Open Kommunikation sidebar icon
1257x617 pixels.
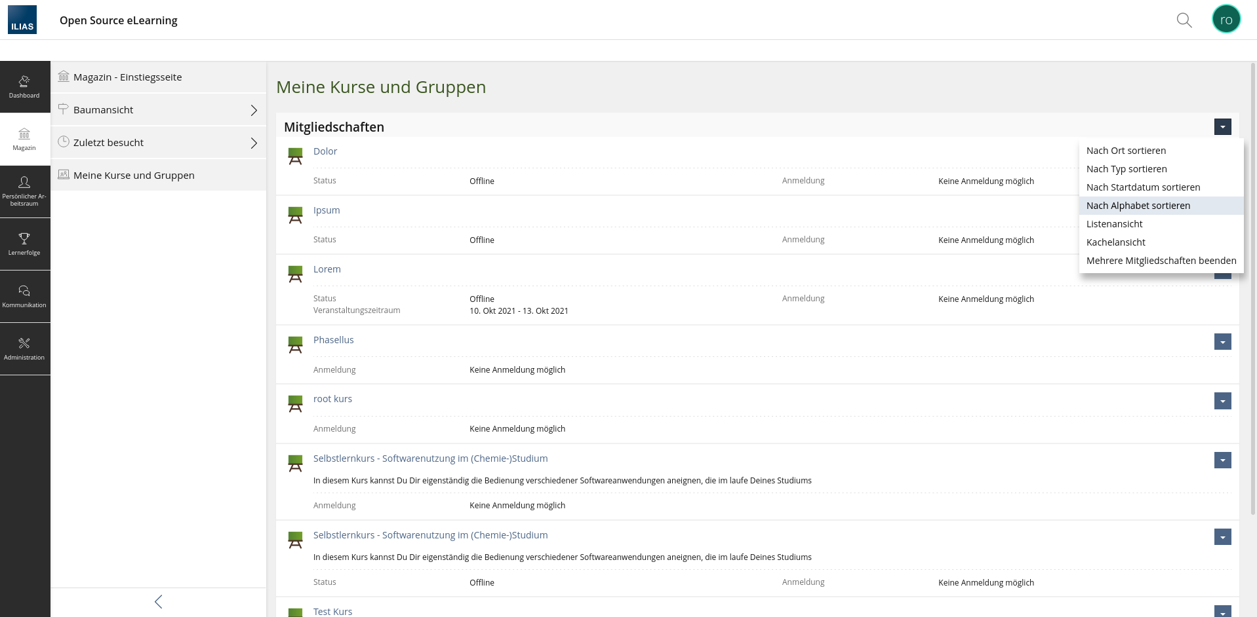(24, 296)
